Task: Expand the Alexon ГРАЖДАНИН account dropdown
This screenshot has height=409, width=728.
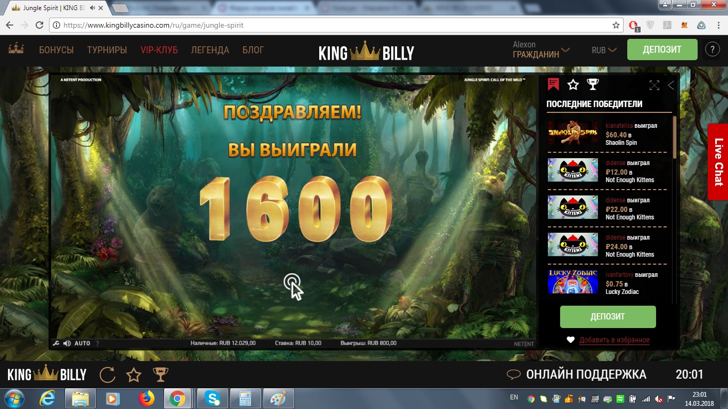Action: 541,50
